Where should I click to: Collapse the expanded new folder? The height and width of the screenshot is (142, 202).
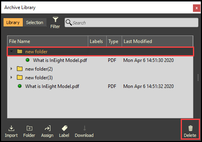click(11, 51)
